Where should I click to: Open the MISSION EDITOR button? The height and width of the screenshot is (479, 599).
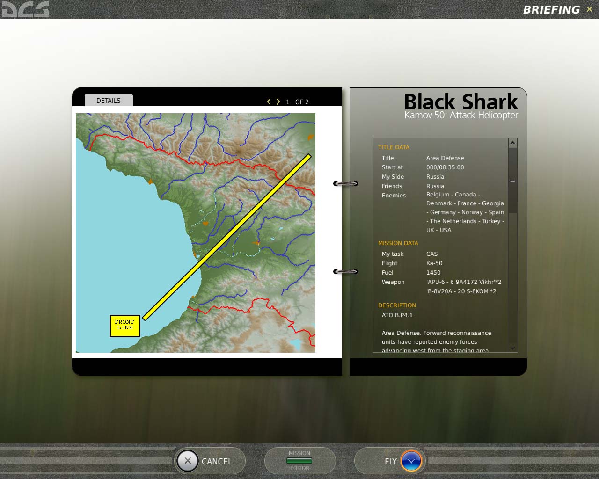(299, 461)
